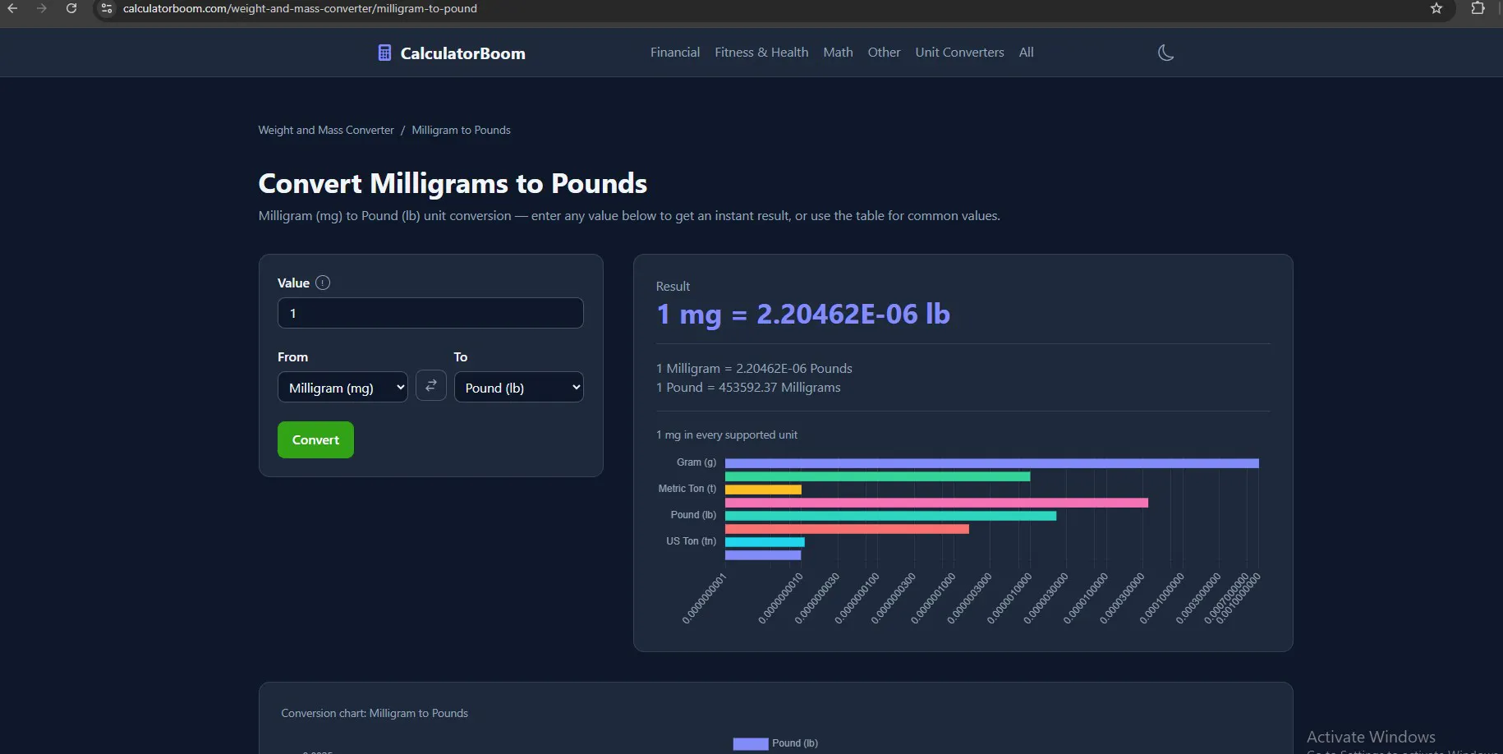Click the 'Convert Milligrams to Pounds' heading

453,183
